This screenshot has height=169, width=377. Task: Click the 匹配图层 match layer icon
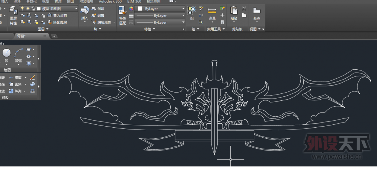click(x=50, y=22)
